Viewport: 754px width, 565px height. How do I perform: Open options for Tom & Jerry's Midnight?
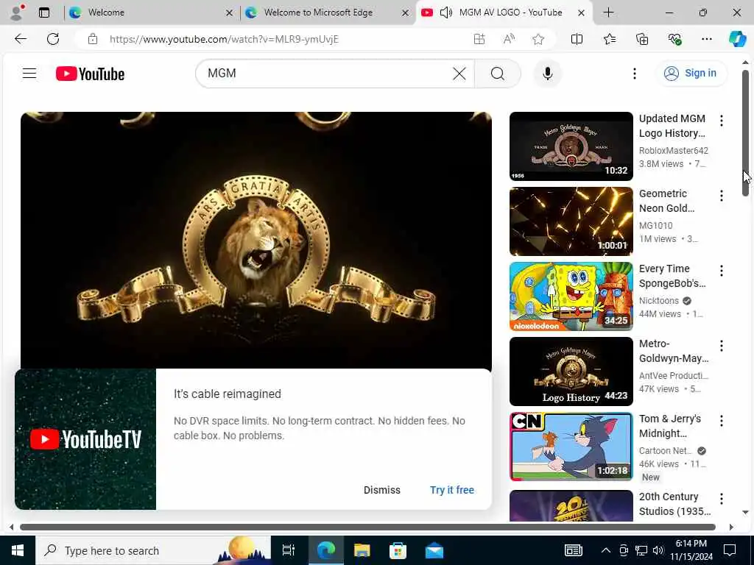(x=722, y=421)
